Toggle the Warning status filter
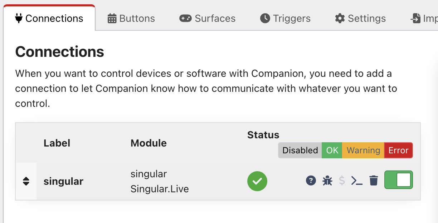Image resolution: width=438 pixels, height=223 pixels. 363,150
